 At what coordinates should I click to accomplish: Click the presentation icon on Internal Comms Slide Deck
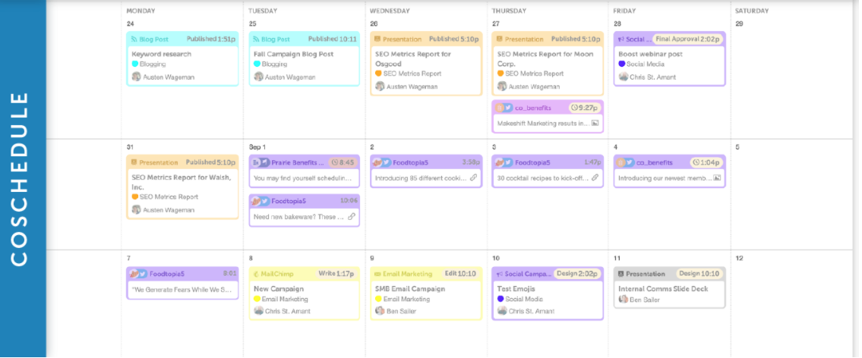pyautogui.click(x=620, y=274)
